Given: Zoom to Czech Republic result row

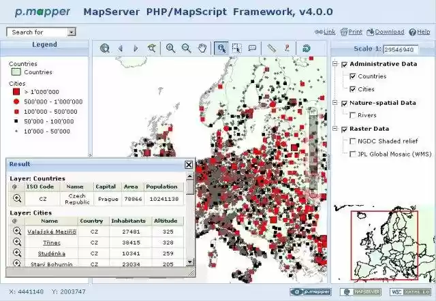Looking at the screenshot, I should (x=17, y=198).
